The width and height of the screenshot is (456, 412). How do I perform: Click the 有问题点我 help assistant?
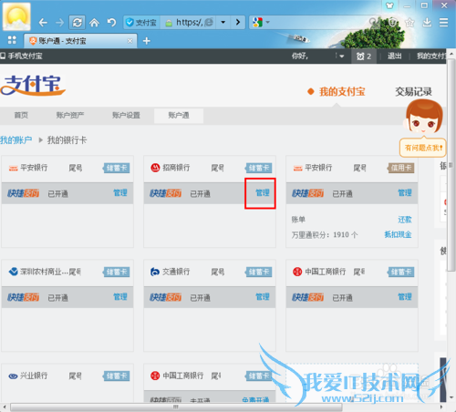point(423,148)
